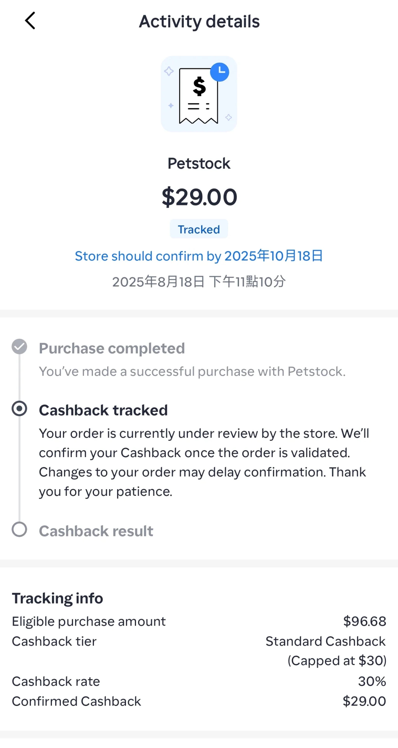Tap the purchase timestamp text
The width and height of the screenshot is (398, 748).
(x=199, y=282)
